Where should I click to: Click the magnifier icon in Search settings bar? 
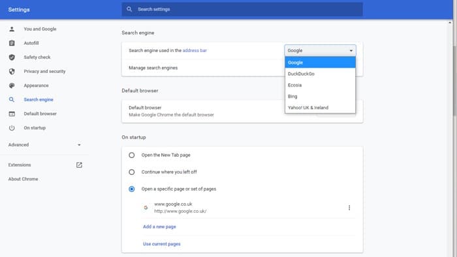129,9
